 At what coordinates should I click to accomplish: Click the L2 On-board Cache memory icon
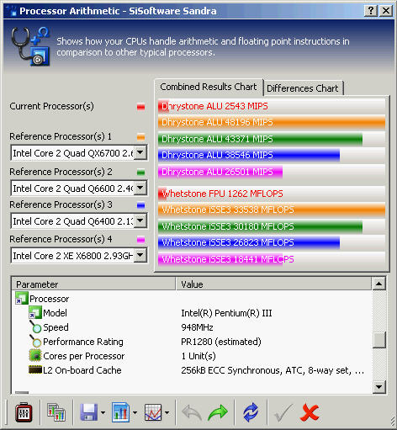click(x=35, y=369)
